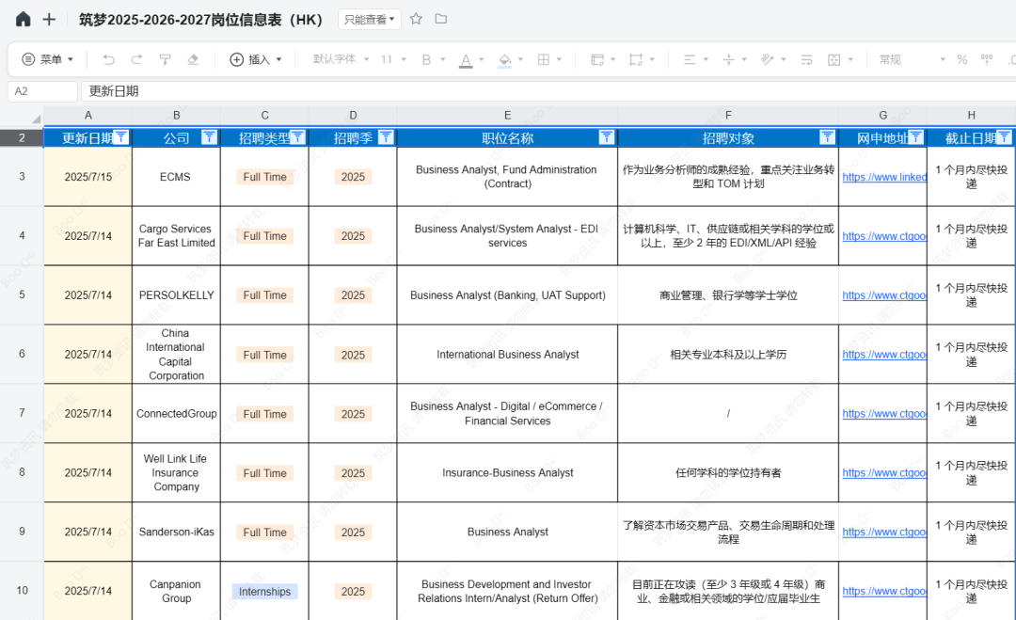Open the filter on 更新日期 header
This screenshot has width=1016, height=620.
pos(120,137)
